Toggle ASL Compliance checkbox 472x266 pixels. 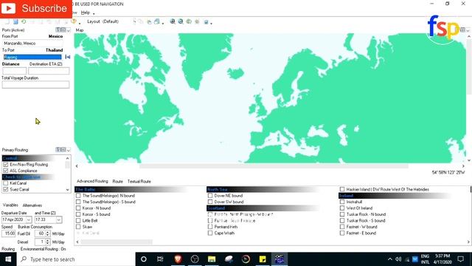tap(5, 171)
